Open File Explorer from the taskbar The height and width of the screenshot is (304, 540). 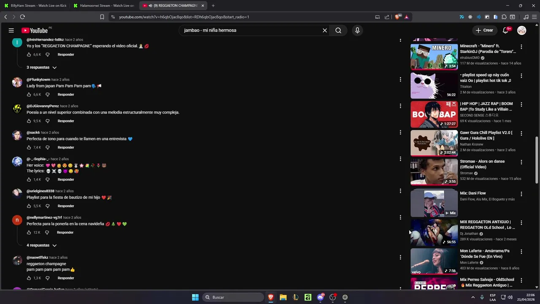283,297
